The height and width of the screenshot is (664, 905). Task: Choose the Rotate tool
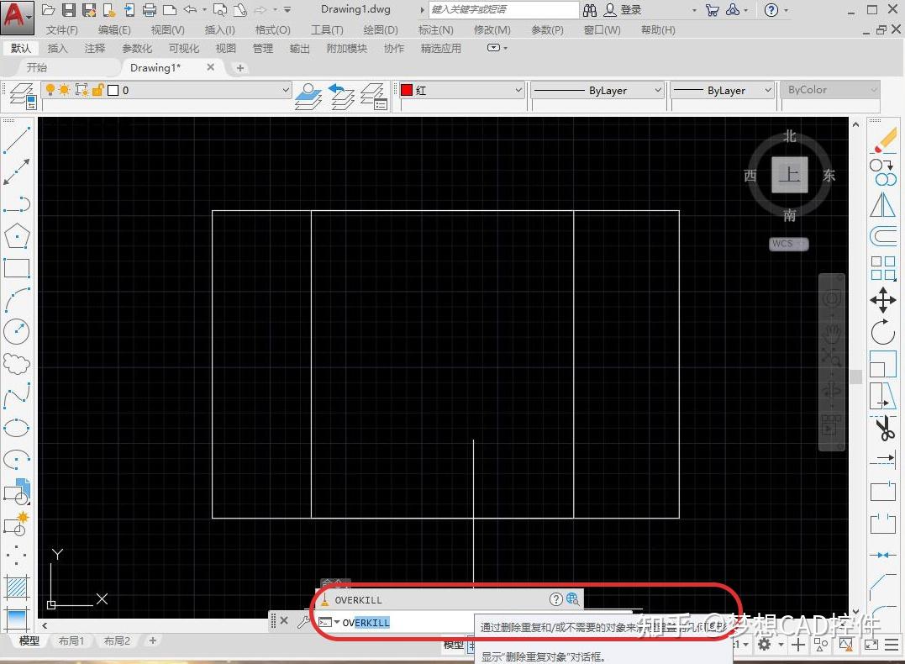pyautogui.click(x=883, y=333)
